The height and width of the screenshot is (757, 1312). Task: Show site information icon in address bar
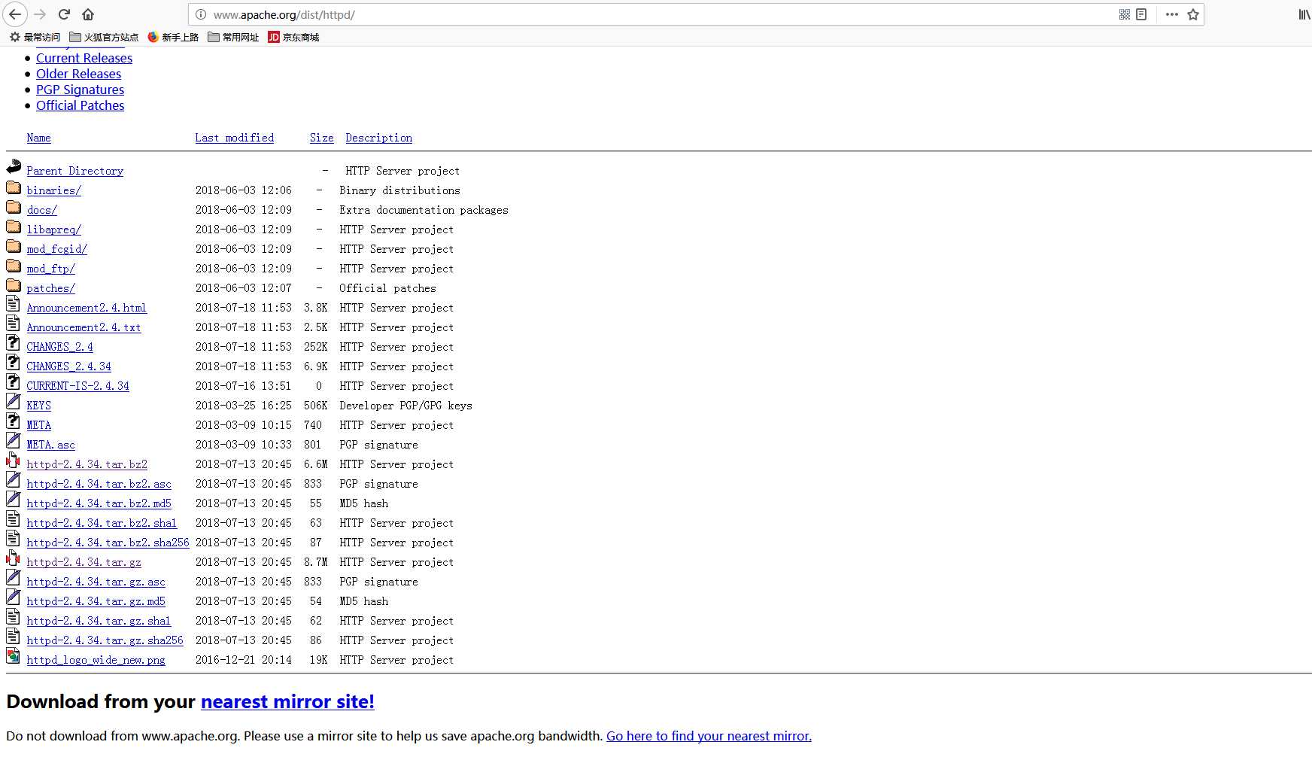point(201,14)
